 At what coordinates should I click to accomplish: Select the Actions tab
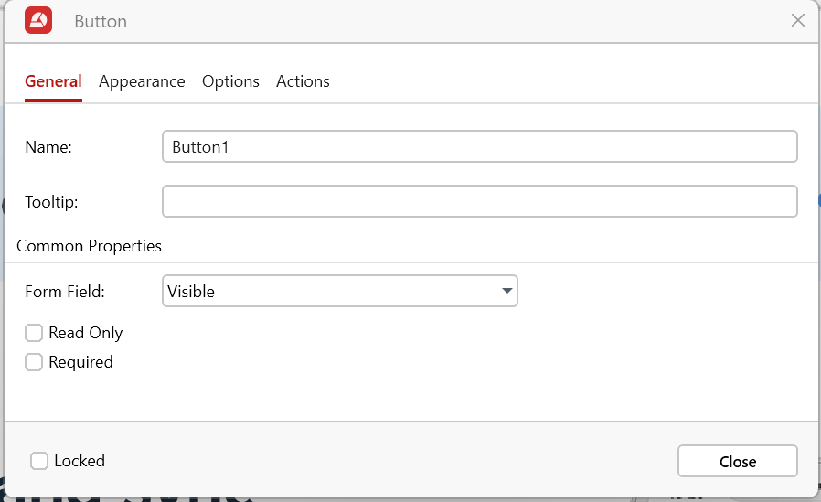pyautogui.click(x=303, y=81)
